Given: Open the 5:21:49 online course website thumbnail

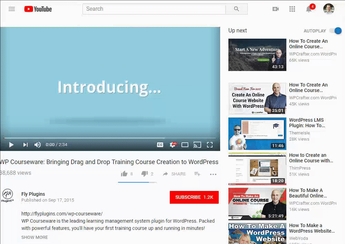Looking at the screenshot, I should [257, 204].
